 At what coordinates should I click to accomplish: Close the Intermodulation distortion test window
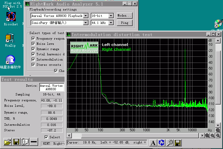(218, 34)
